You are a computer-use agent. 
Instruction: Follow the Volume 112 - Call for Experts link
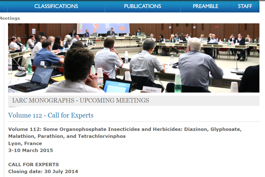pyautogui.click(x=51, y=115)
